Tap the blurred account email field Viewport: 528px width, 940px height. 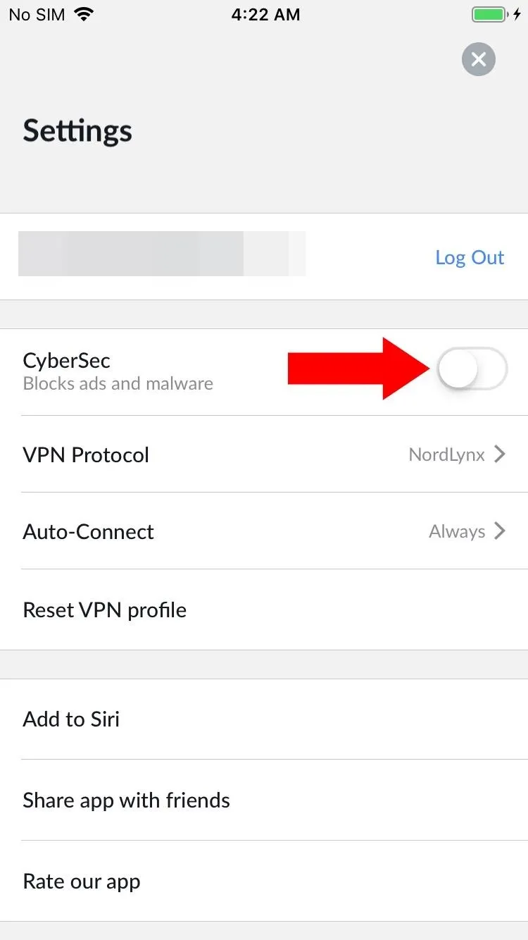[162, 253]
